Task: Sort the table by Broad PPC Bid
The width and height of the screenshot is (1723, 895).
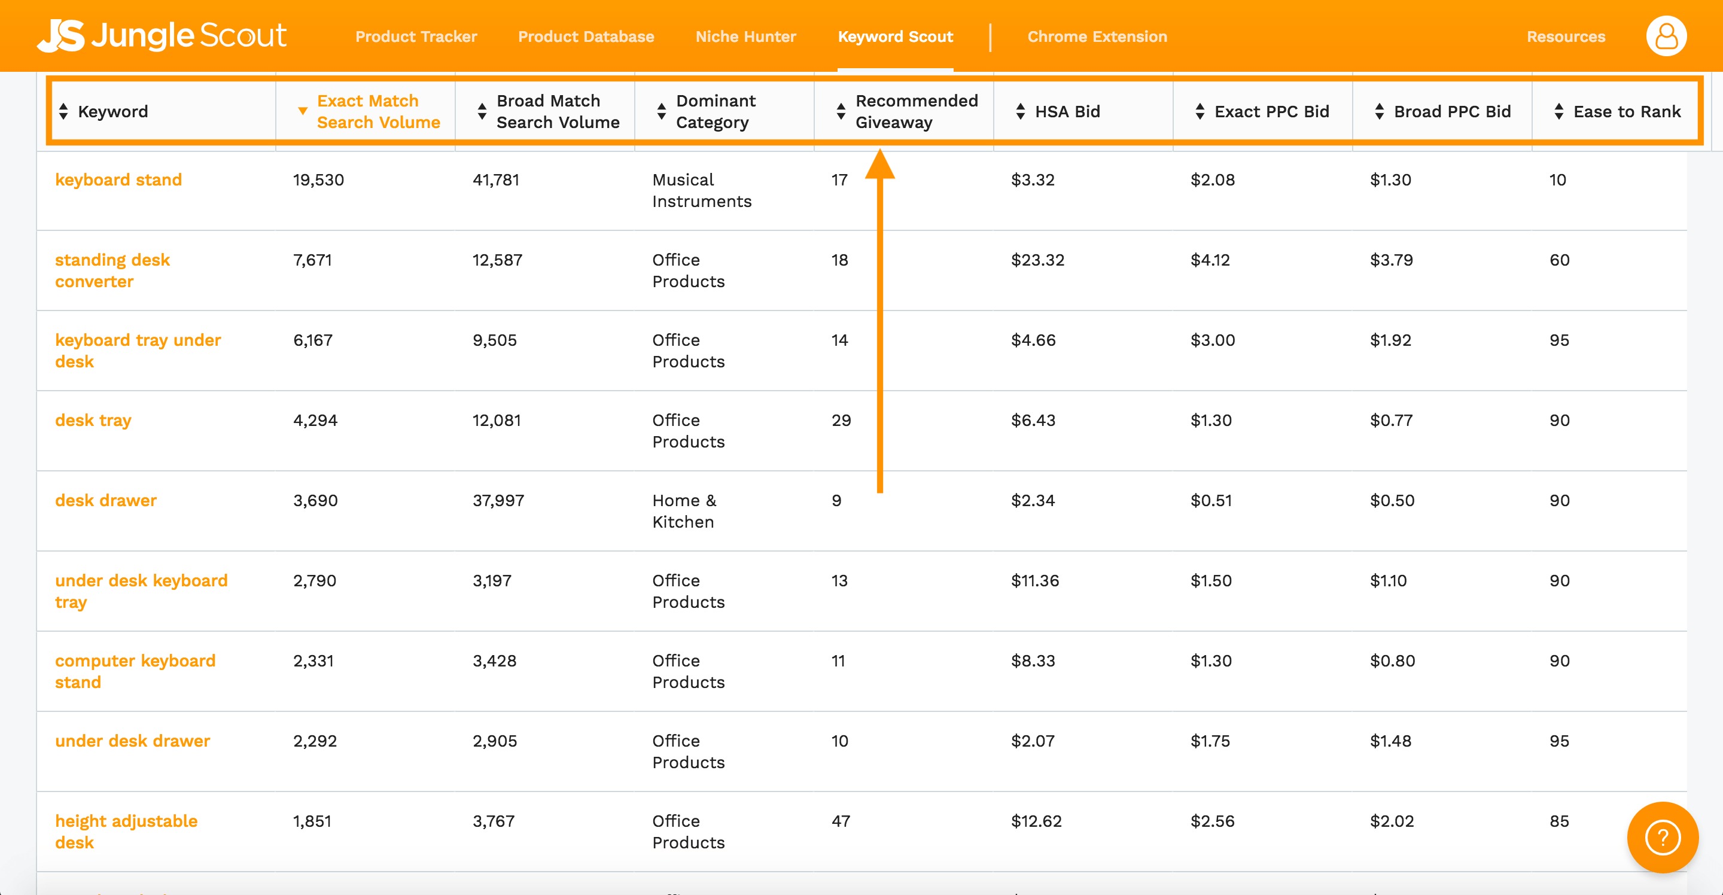Action: coord(1379,111)
